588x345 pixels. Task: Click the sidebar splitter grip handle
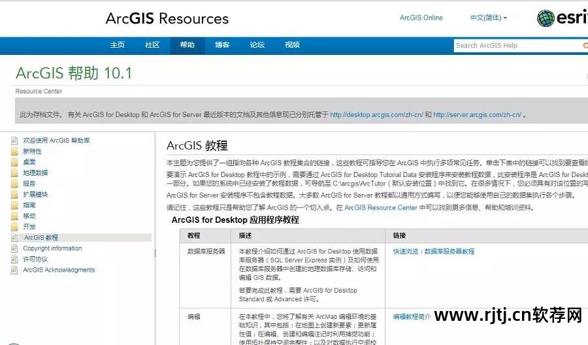click(155, 254)
